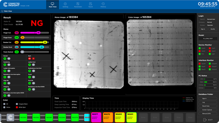
Task: Select the green wafer tile 165382
Action: coord(36,117)
